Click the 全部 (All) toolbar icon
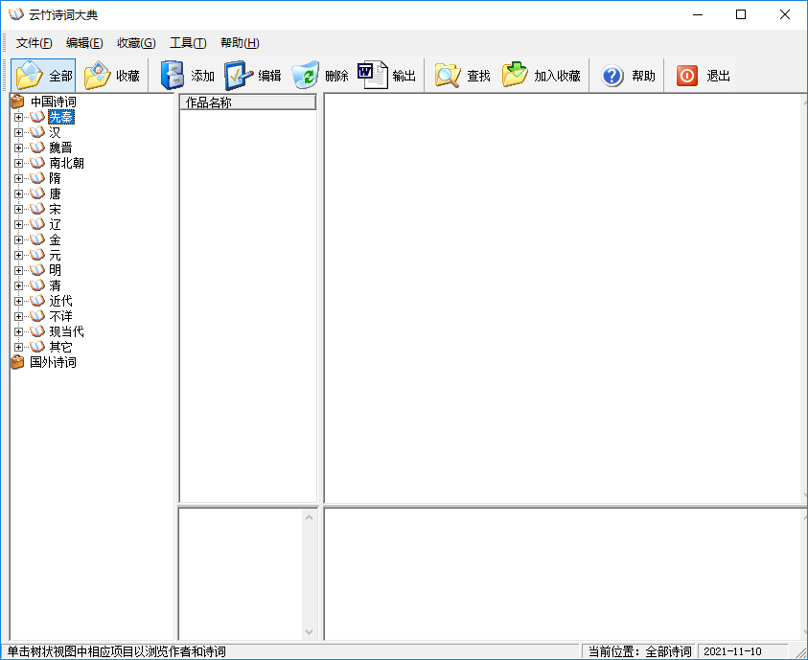The width and height of the screenshot is (808, 660). click(x=30, y=76)
